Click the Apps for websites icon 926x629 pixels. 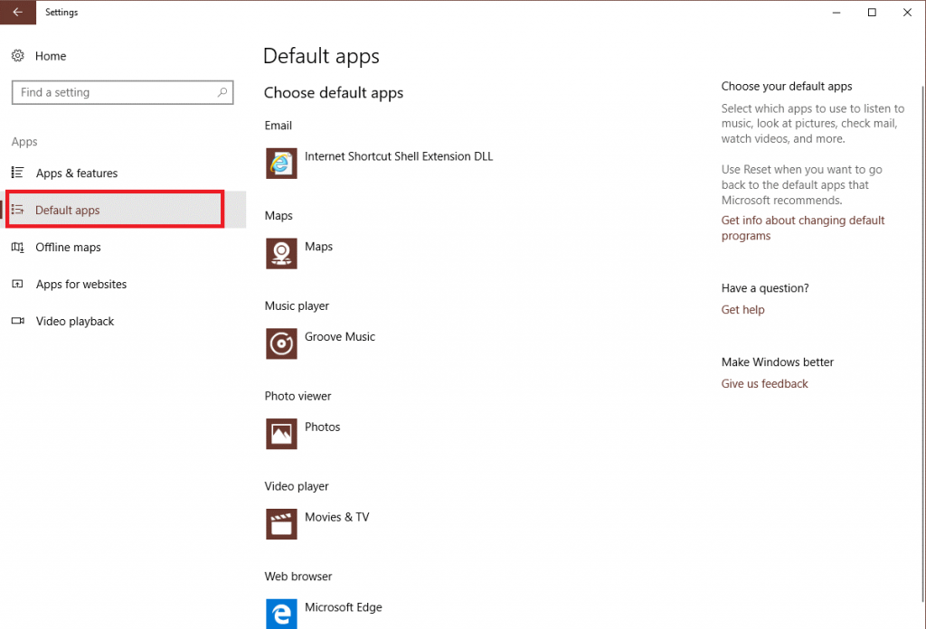click(18, 284)
